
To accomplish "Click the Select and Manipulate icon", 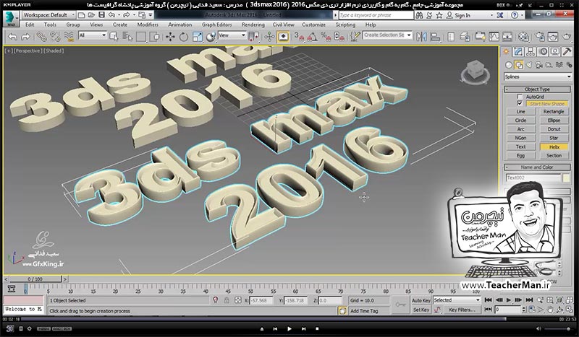I will (269, 37).
